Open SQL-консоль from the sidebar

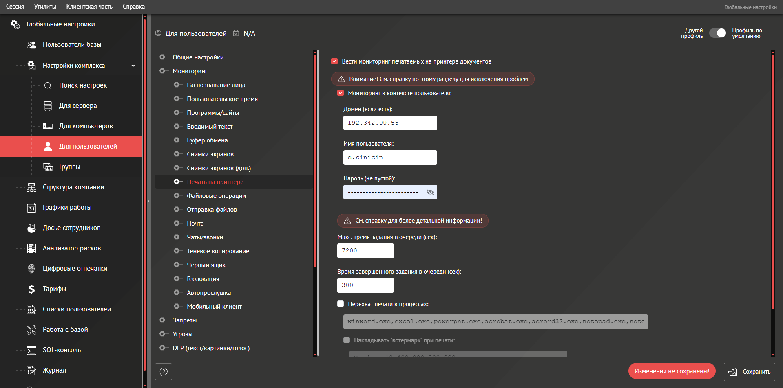pos(62,350)
